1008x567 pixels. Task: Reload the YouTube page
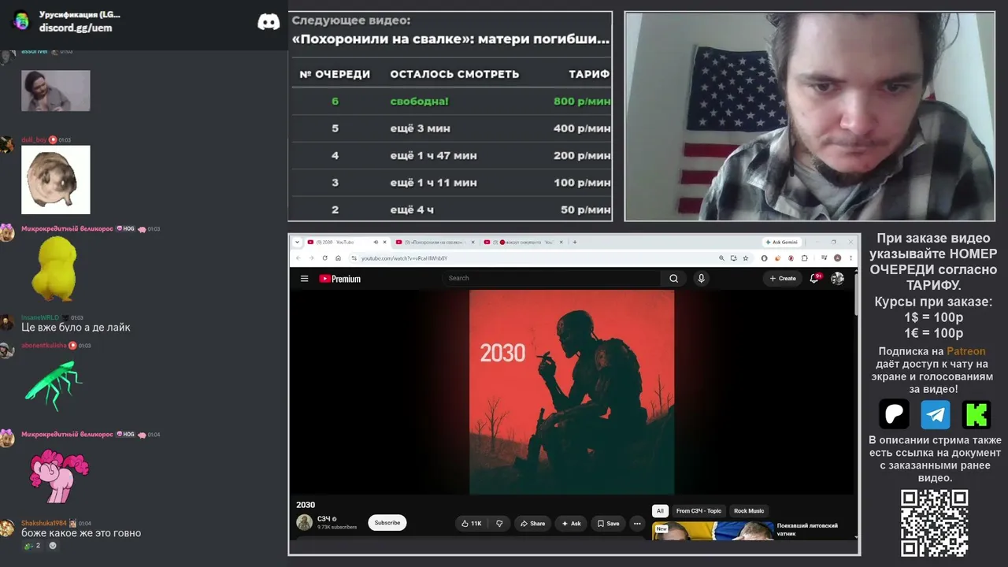324,258
